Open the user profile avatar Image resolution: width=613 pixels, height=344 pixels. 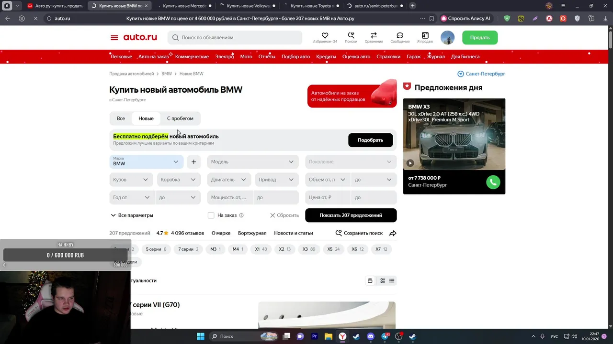pyautogui.click(x=447, y=37)
